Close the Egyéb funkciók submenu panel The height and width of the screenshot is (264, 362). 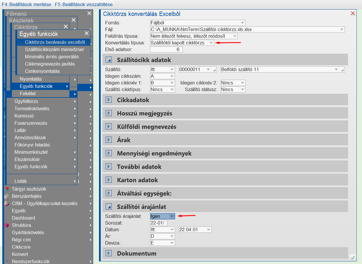pyautogui.click(x=87, y=33)
